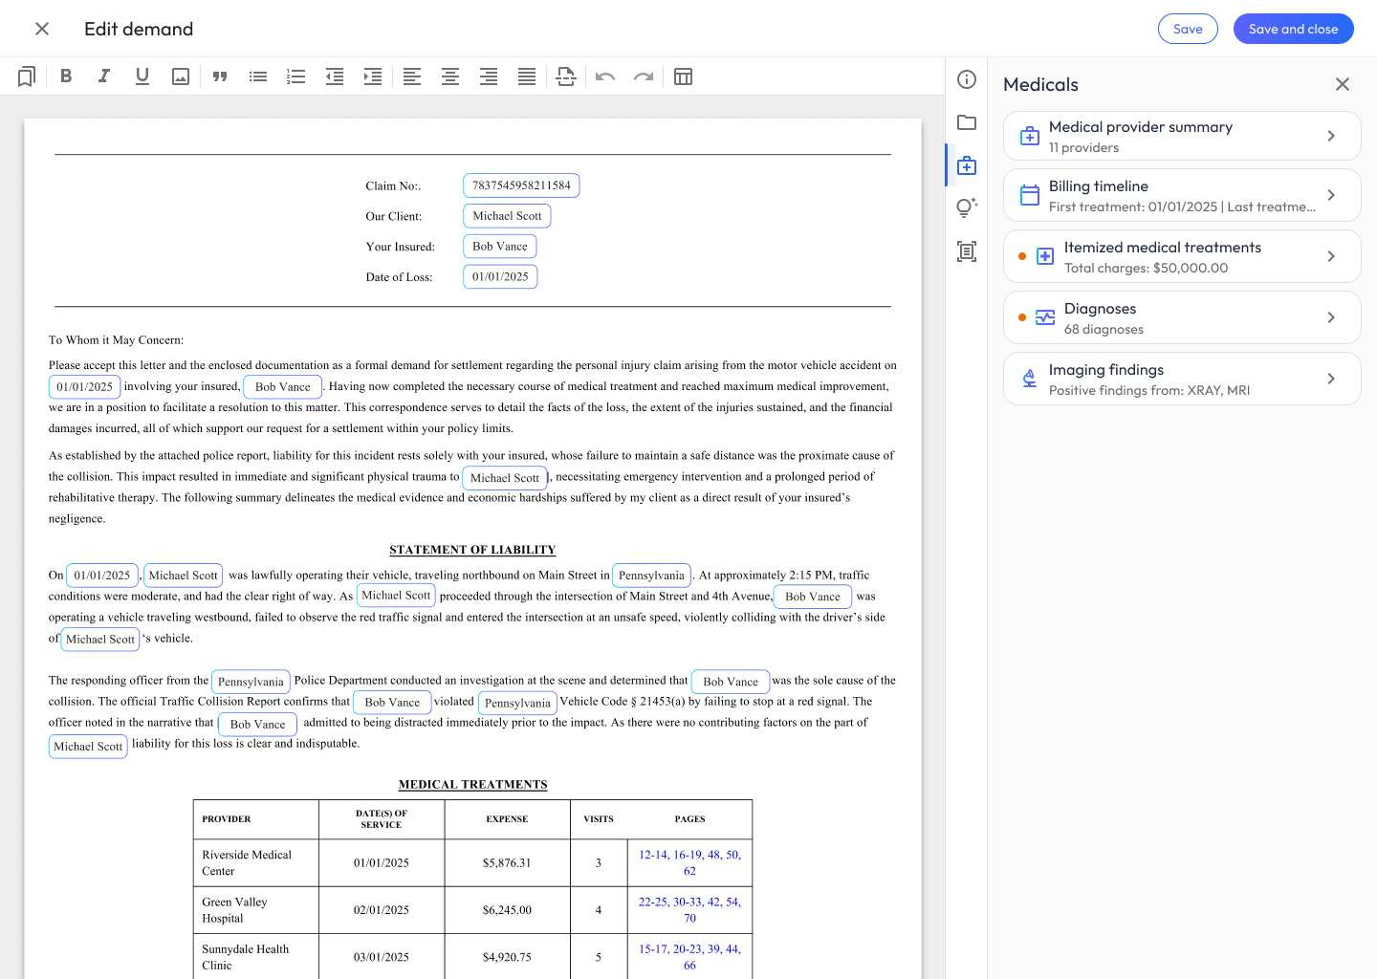Viewport: 1377px width, 979px height.
Task: Expand Medical provider summary
Action: [x=1182, y=136]
